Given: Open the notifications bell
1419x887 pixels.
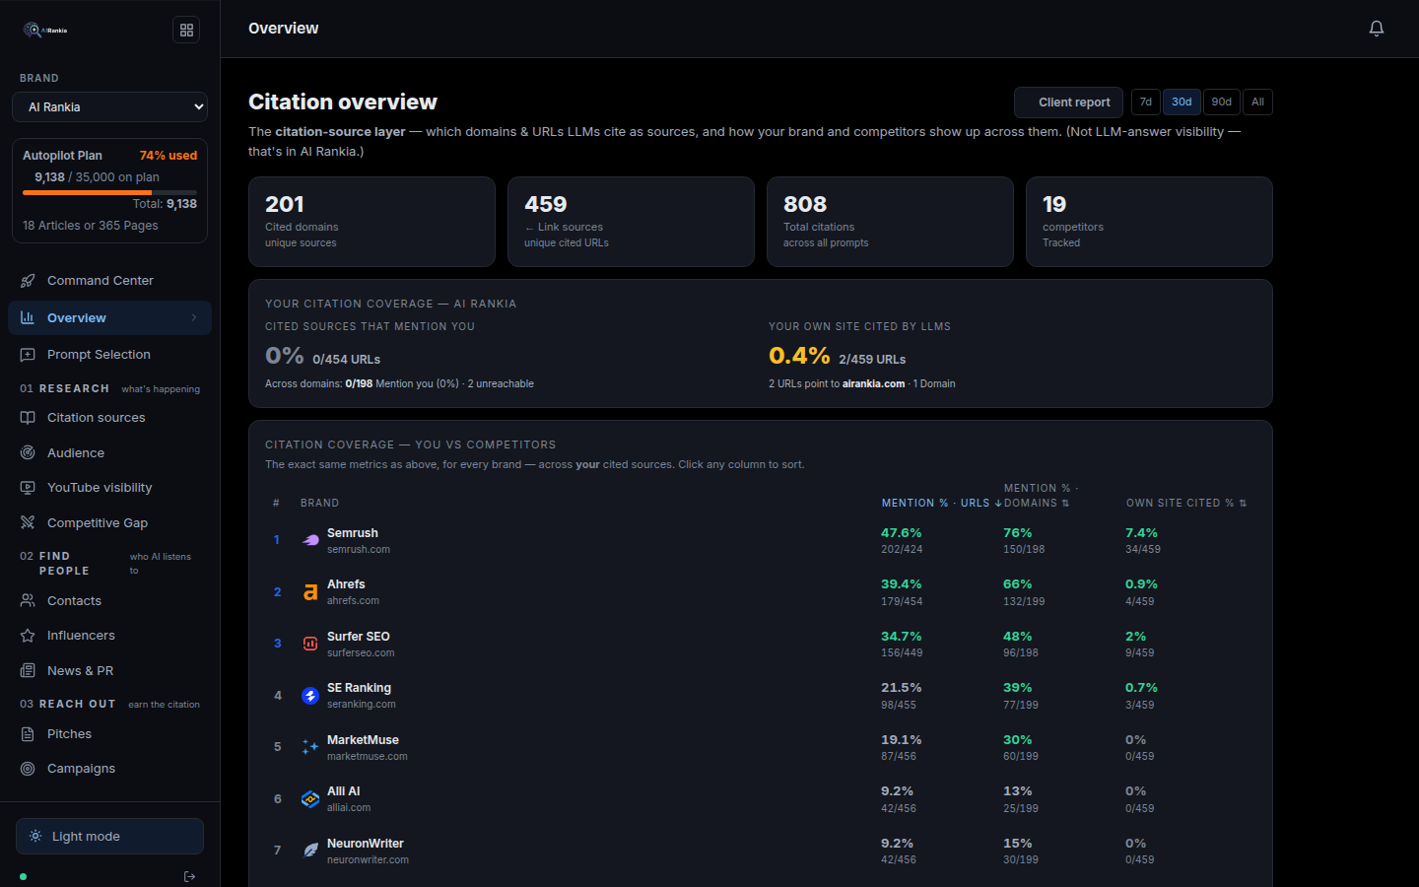Looking at the screenshot, I should 1377,29.
